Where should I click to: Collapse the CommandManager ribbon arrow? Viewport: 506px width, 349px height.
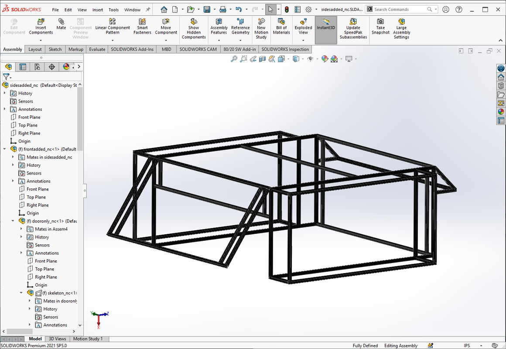coord(500,41)
